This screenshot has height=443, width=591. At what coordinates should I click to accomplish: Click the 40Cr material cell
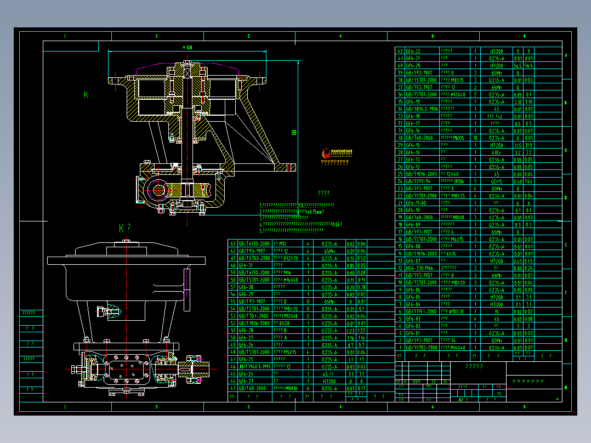(496, 152)
